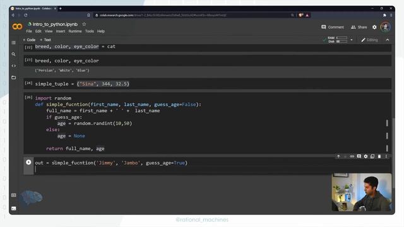Viewport: 404px width, 227px height.
Task: Open browser main menu icon
Action: click(391, 15)
